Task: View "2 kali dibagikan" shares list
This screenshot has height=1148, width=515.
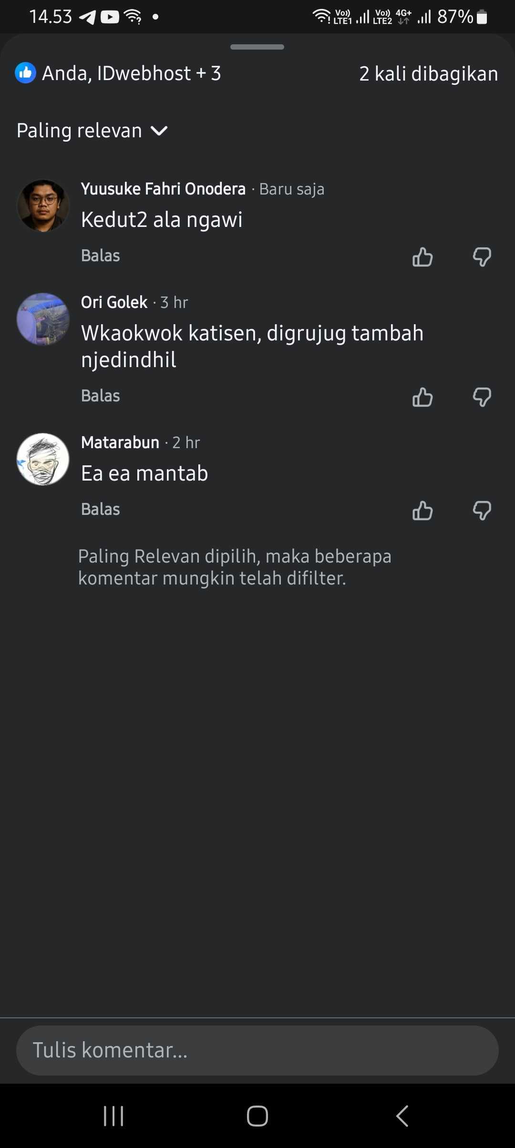Action: click(x=428, y=74)
